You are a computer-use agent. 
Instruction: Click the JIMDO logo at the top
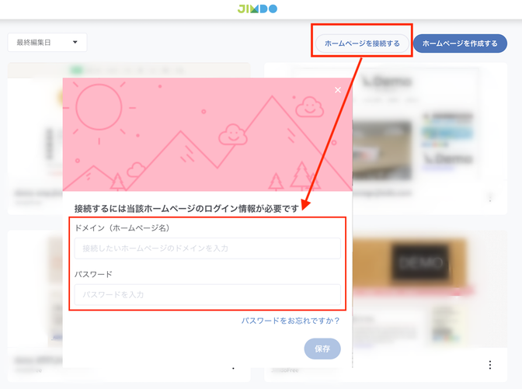click(257, 9)
